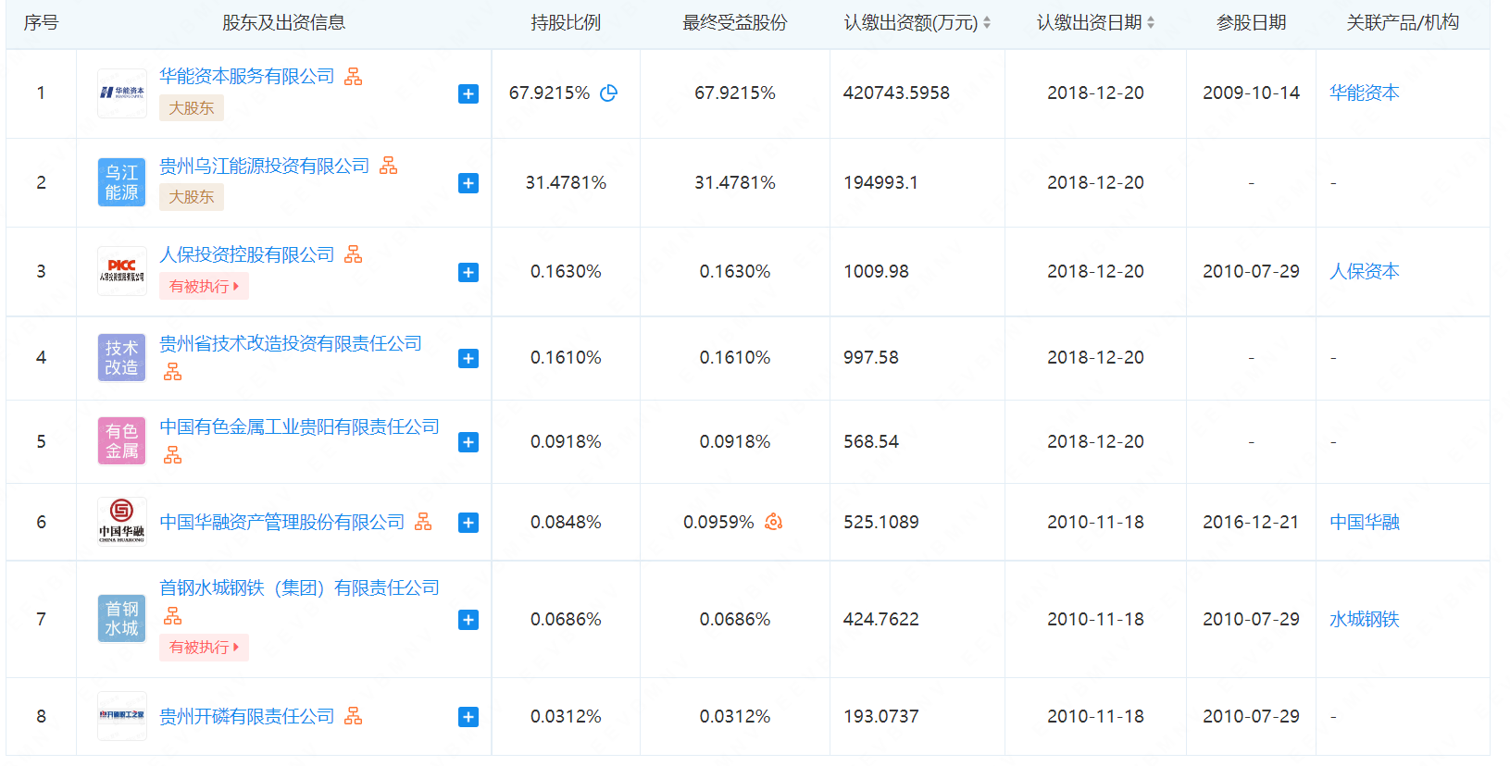1510x766 pixels.
Task: Click the 首钢水城 logo tile
Action: [x=122, y=619]
